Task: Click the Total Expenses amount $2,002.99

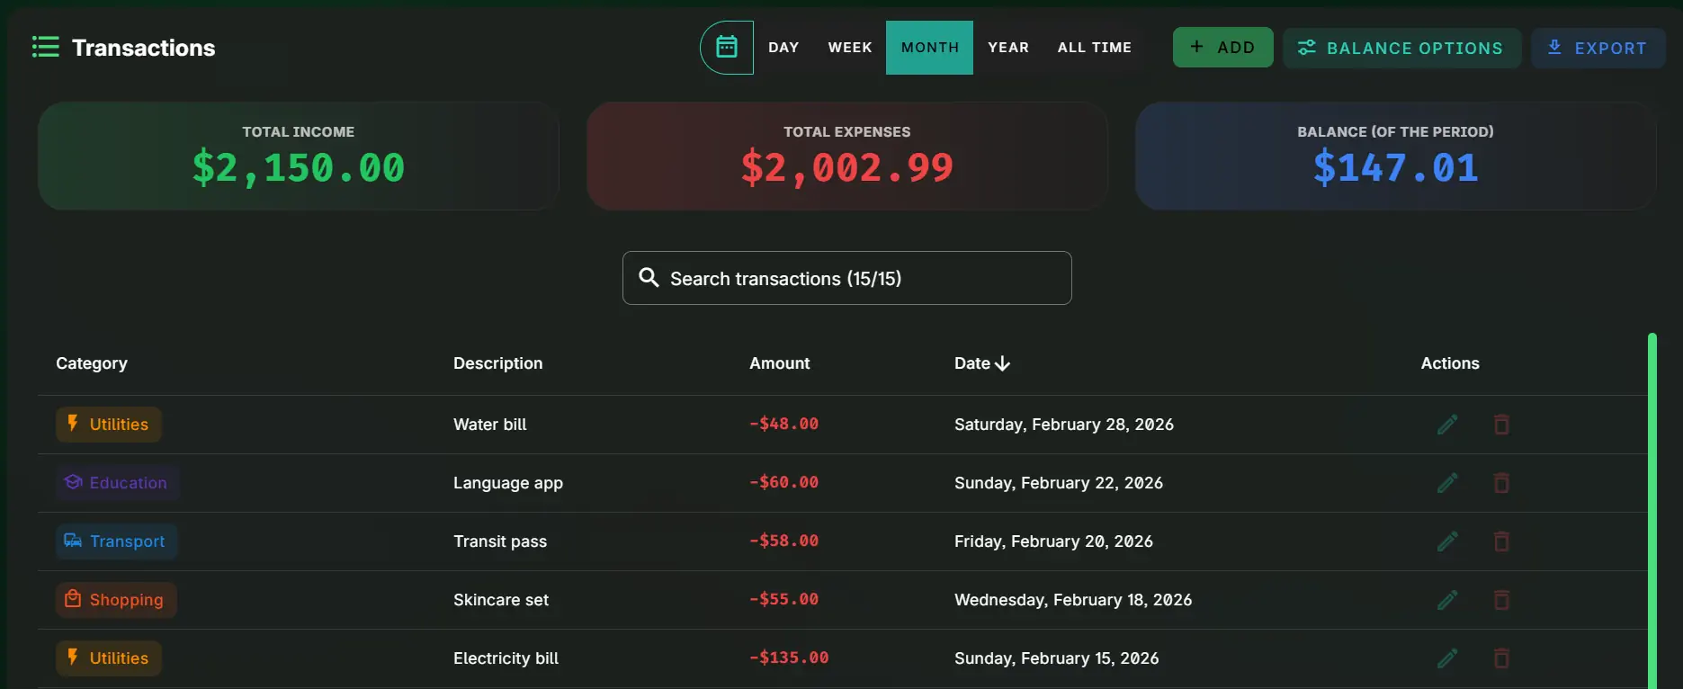Action: [846, 168]
